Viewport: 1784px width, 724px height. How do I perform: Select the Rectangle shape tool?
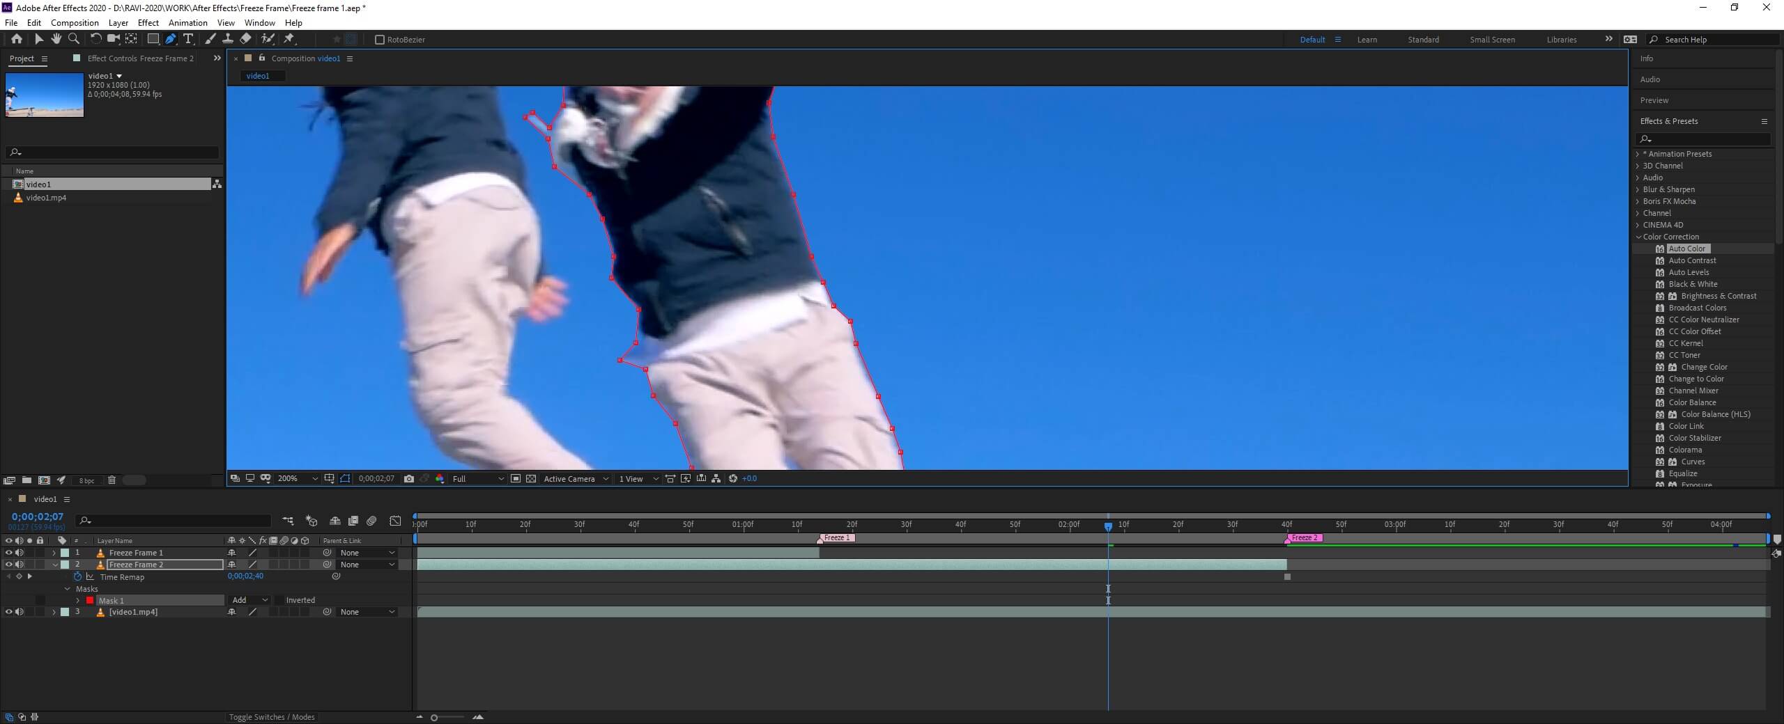(153, 39)
